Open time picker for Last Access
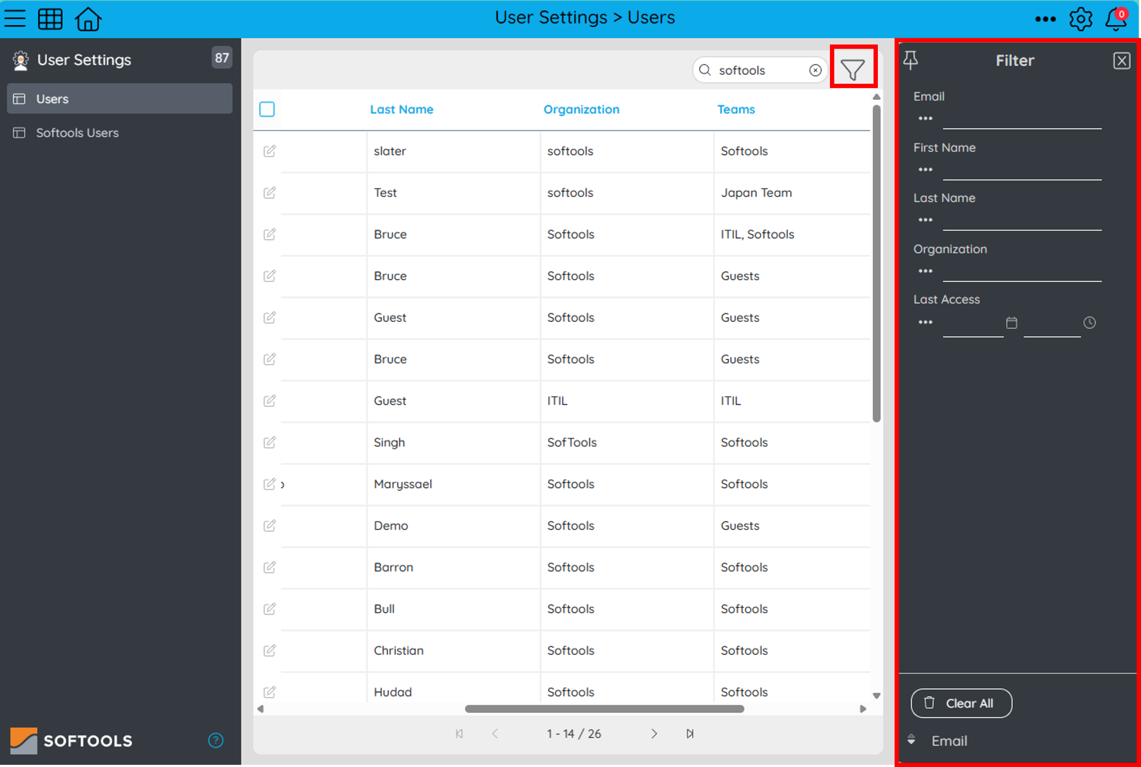This screenshot has width=1141, height=767. coord(1090,323)
